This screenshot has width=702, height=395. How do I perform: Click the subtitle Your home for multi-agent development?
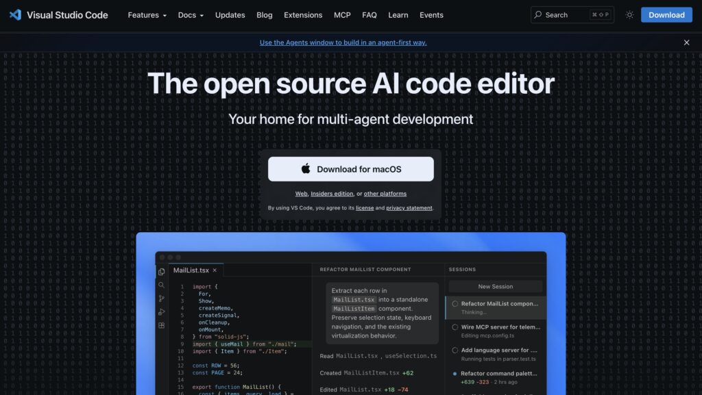pyautogui.click(x=350, y=119)
